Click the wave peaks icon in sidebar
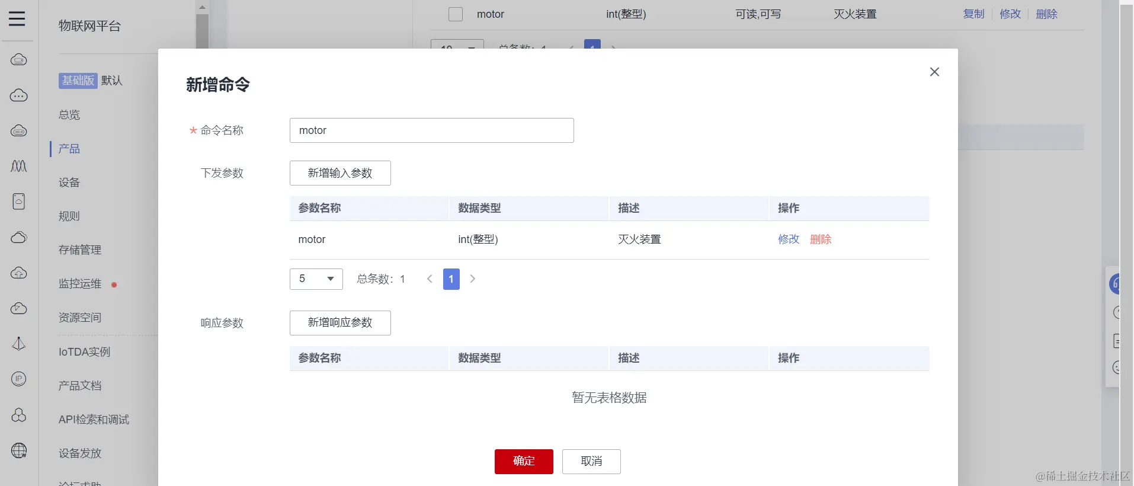1134x486 pixels. (19, 166)
